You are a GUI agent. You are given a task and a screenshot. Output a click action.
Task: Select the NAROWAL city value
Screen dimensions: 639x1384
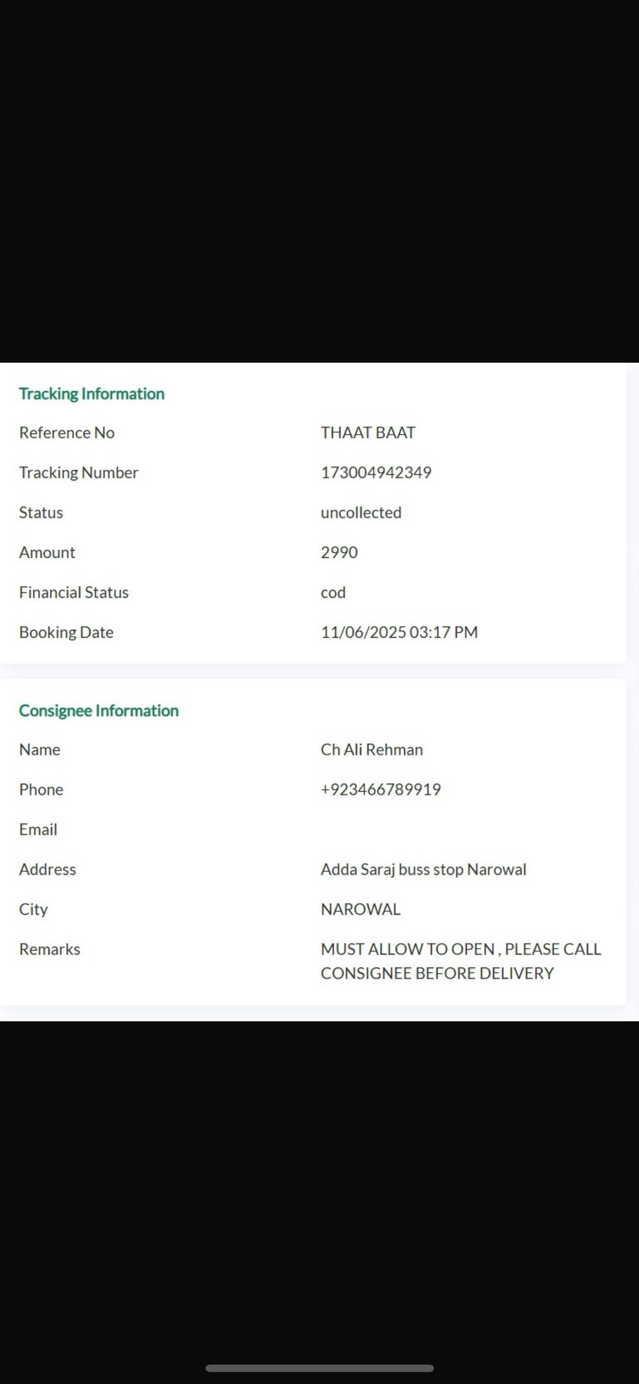point(360,909)
